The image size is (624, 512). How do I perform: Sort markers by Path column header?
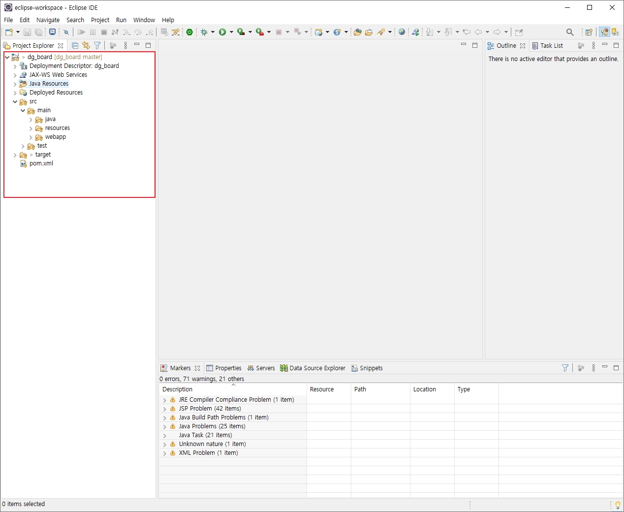[x=380, y=389]
